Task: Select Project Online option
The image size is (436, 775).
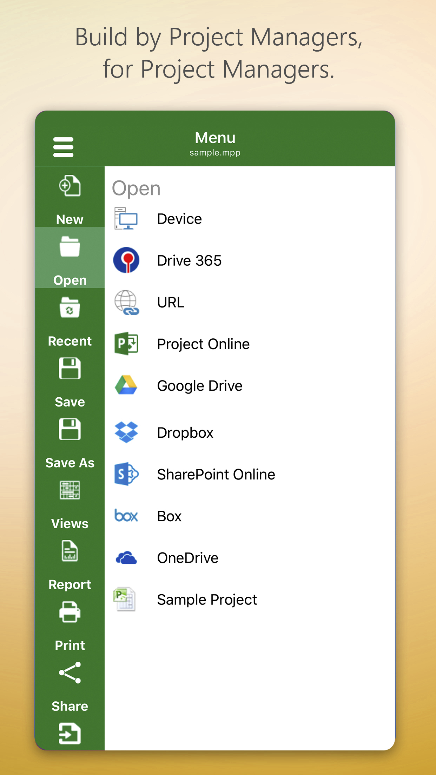Action: (203, 344)
